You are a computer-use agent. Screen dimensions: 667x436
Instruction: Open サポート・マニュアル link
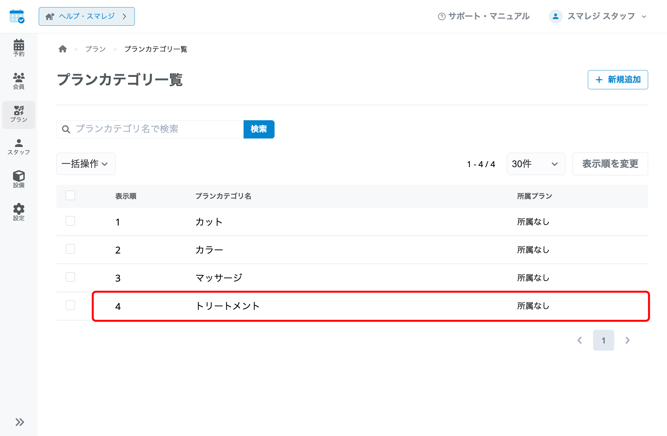(484, 16)
